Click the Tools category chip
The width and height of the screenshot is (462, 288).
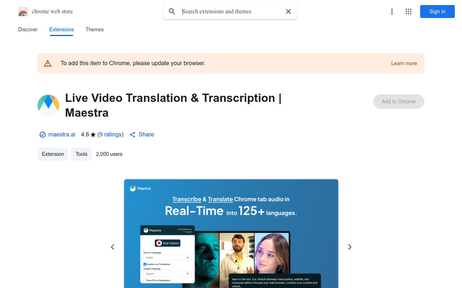click(81, 154)
